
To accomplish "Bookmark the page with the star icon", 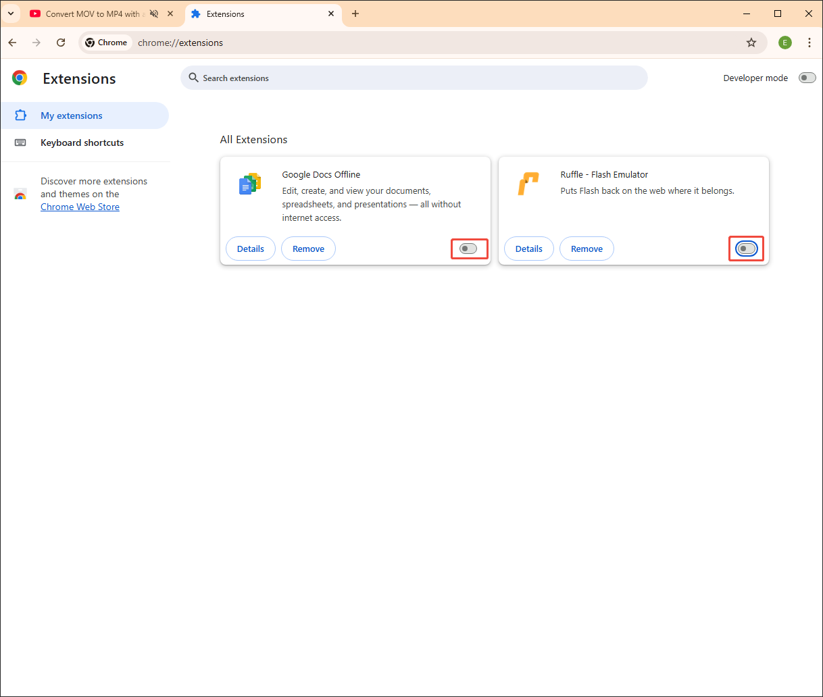I will pyautogui.click(x=751, y=42).
